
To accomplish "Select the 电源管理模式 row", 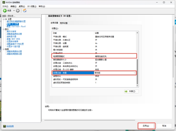I will (94, 56).
